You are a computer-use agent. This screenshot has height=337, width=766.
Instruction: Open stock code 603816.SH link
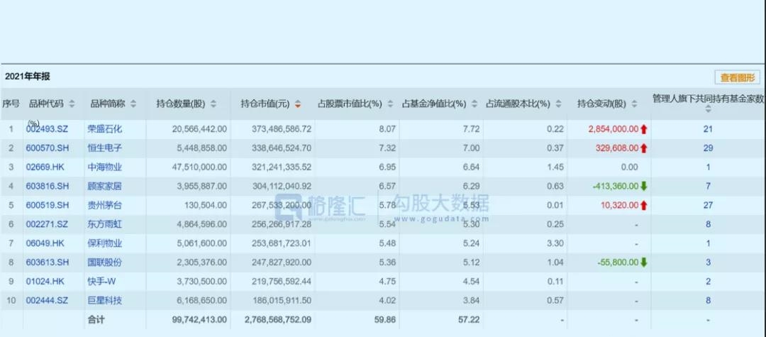pyautogui.click(x=46, y=186)
